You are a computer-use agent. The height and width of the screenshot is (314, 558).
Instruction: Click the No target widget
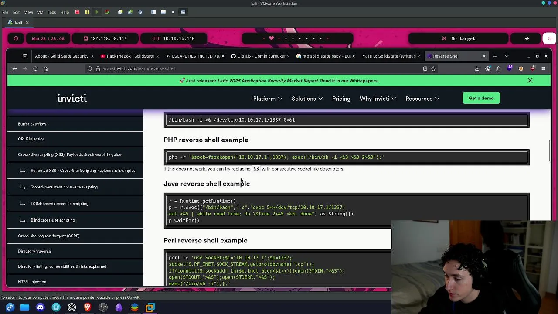[458, 38]
